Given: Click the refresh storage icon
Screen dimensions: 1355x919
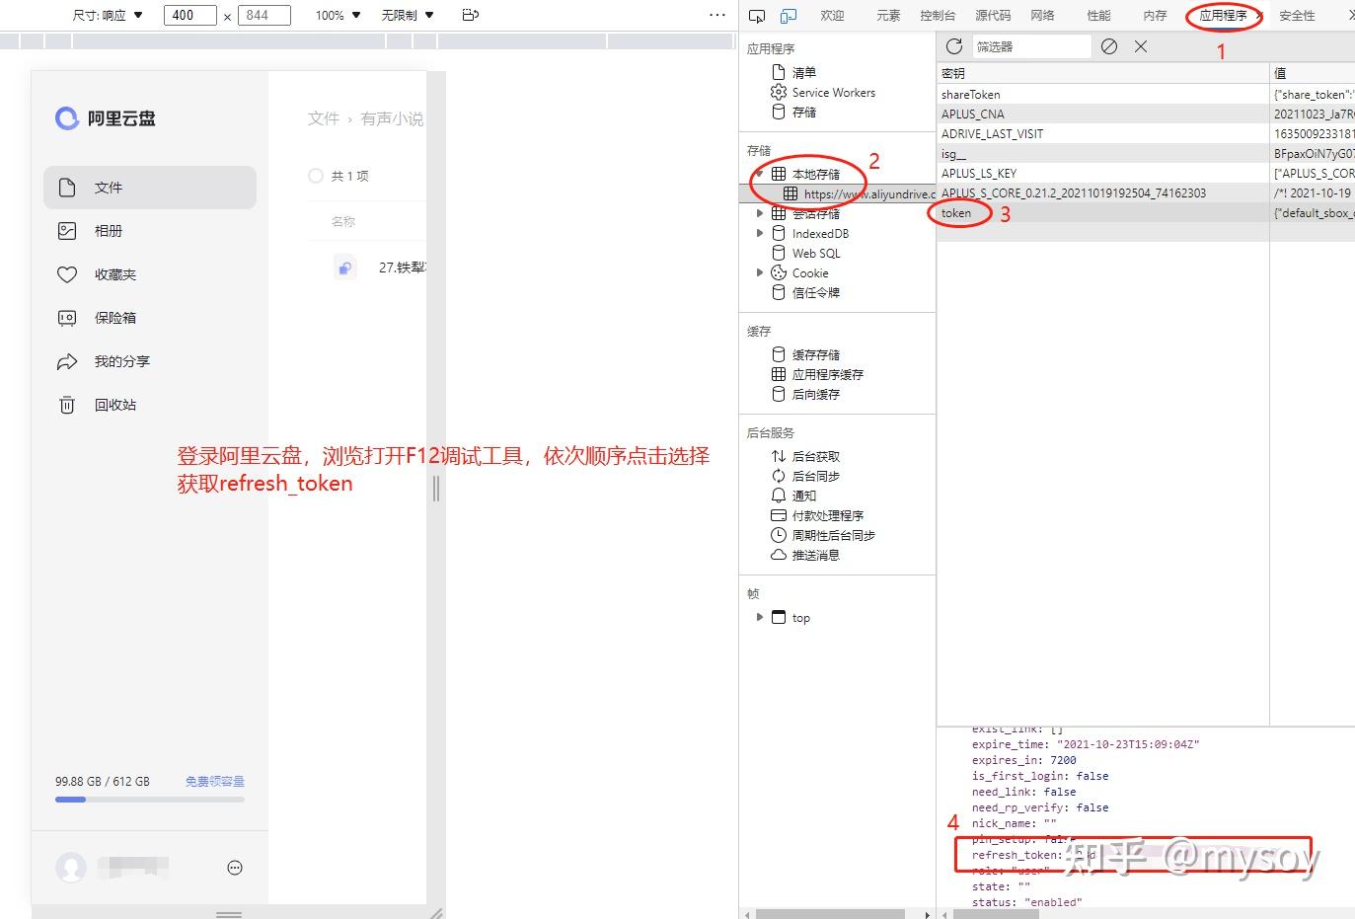Looking at the screenshot, I should point(954,46).
